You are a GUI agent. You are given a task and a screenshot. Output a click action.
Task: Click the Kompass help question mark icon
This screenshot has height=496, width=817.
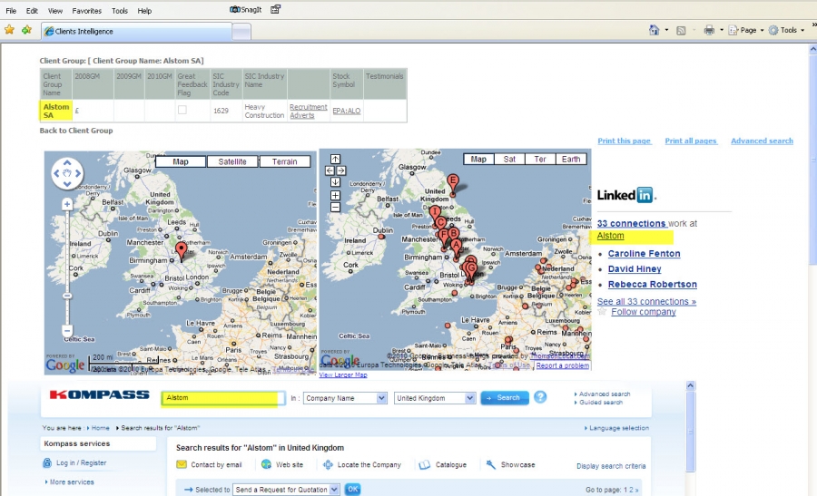[x=540, y=397]
